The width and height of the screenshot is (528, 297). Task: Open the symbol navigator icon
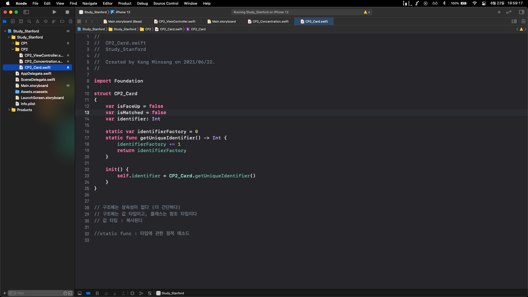(21, 21)
